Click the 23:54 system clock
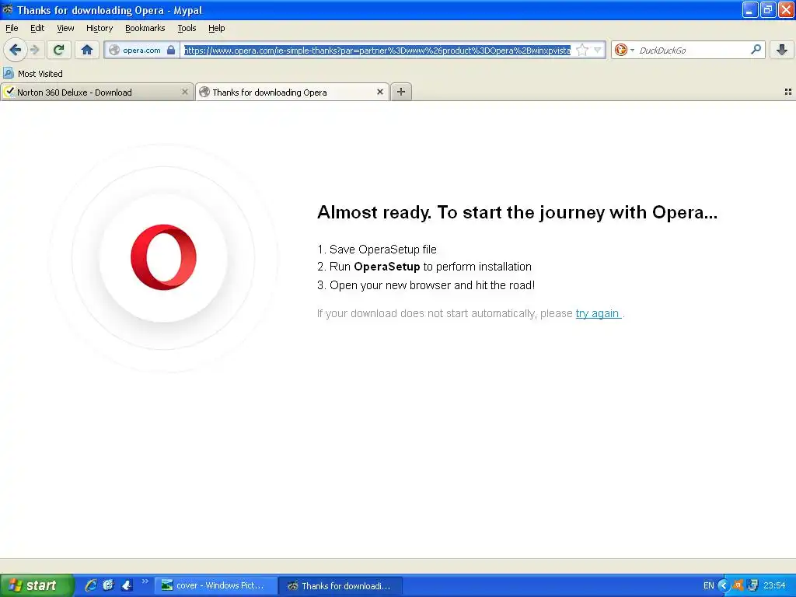This screenshot has width=796, height=597. tap(775, 586)
